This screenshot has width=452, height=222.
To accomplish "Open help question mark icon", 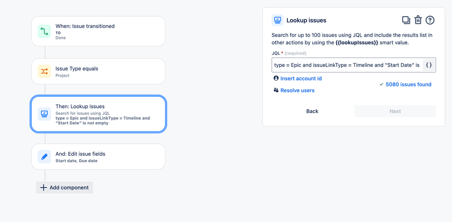I will click(430, 20).
